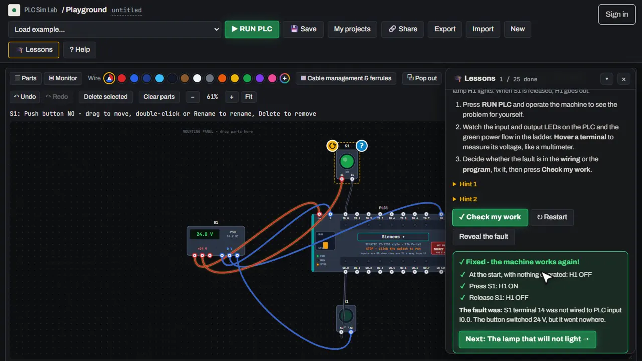The height and width of the screenshot is (361, 642).
Task: Click the rotate icon above push button S1
Action: click(332, 146)
